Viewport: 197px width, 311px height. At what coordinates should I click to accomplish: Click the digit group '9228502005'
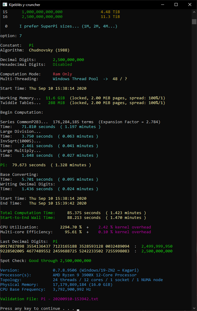coord(12,251)
